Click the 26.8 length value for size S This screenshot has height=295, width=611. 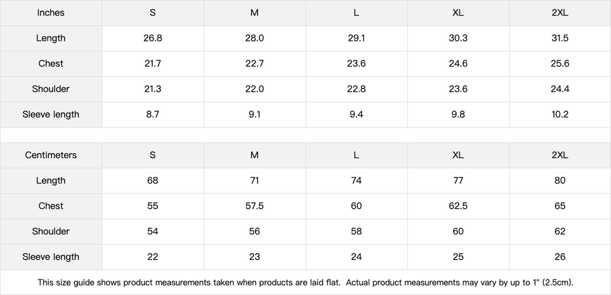click(153, 38)
